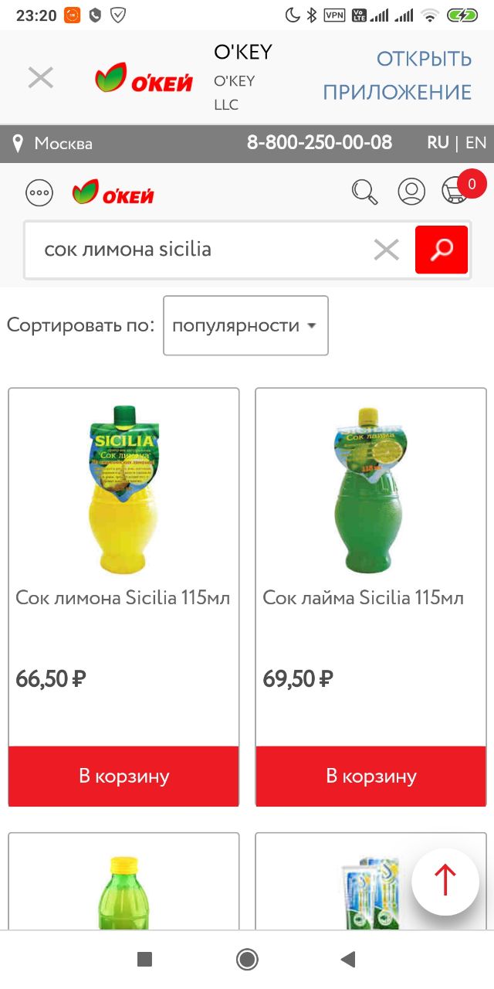Viewport: 494px width, 989px height.
Task: Submit search with the red magnifier button
Action: pyautogui.click(x=442, y=250)
